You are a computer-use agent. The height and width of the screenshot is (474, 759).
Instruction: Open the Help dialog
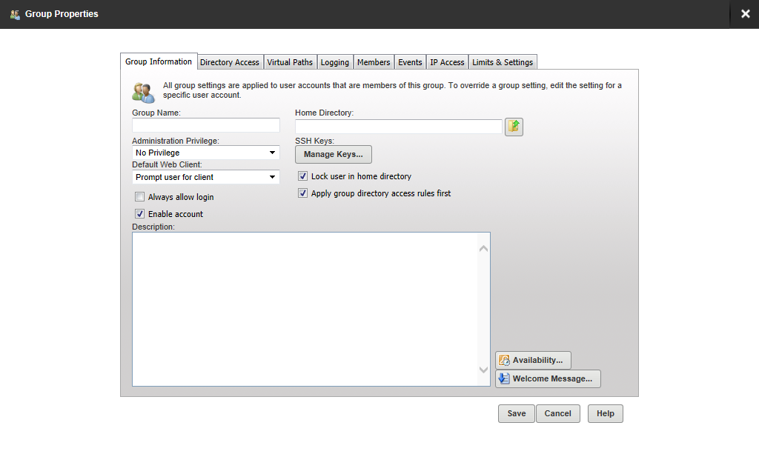(x=605, y=413)
